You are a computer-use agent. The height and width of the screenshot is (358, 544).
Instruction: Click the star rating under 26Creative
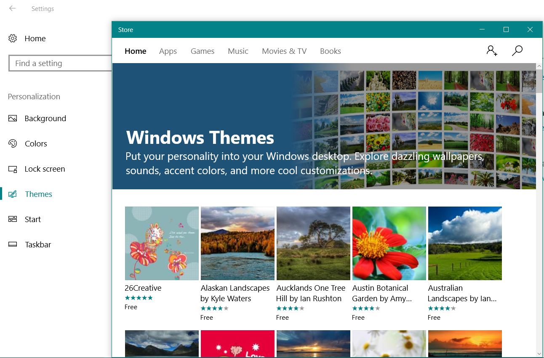[139, 298]
